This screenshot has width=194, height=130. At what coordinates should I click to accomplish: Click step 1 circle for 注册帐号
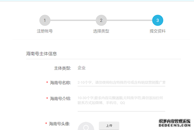(45, 20)
